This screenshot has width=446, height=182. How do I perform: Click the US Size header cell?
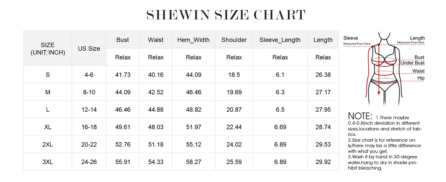pyautogui.click(x=89, y=49)
